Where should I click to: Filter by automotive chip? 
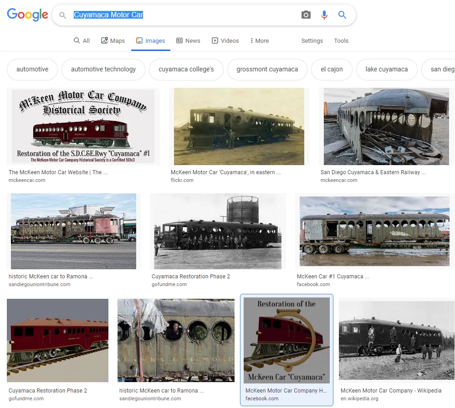point(32,69)
